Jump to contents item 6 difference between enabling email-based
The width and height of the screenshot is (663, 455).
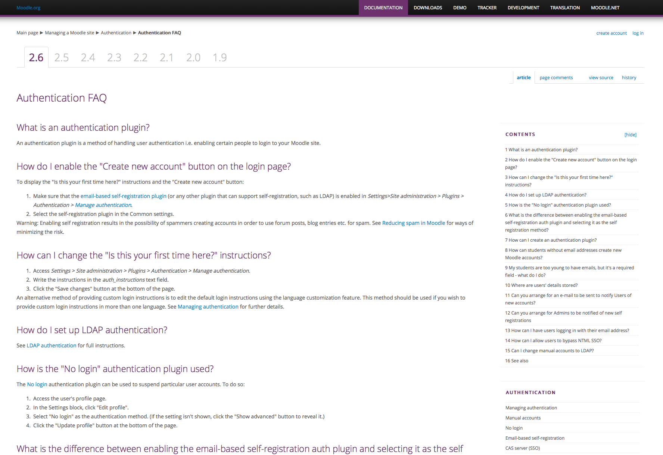click(x=566, y=223)
